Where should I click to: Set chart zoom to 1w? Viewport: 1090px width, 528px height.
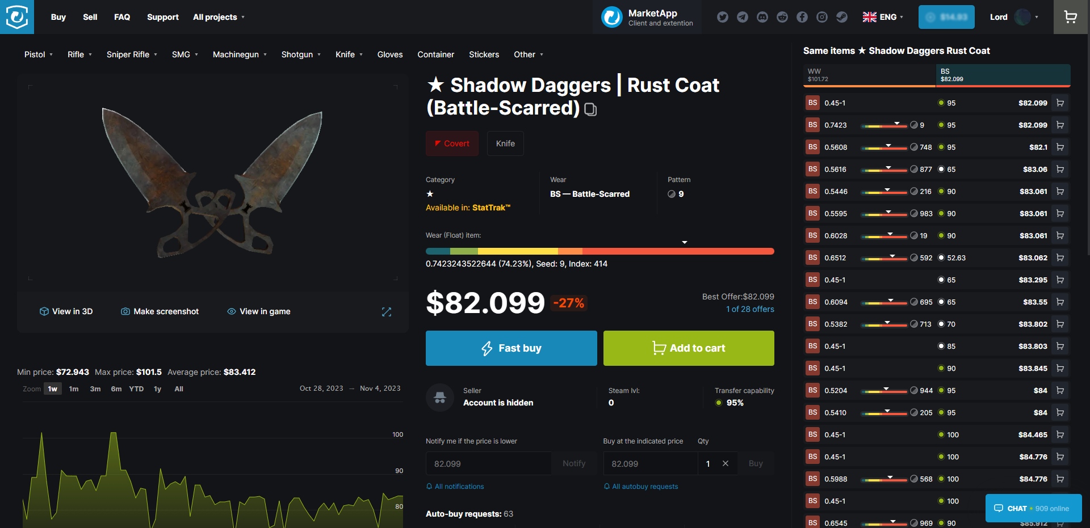point(53,389)
